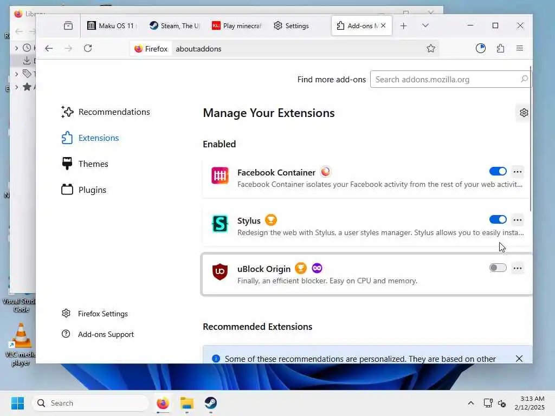Switch to the Play minecraft tab
This screenshot has height=416, width=555.
pos(237,26)
